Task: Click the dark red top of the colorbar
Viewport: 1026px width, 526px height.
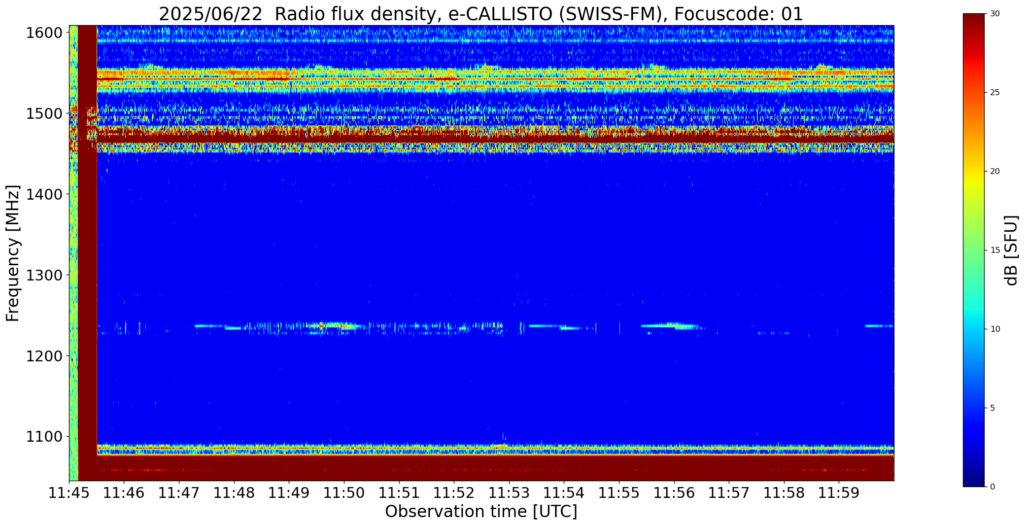Action: [x=975, y=22]
